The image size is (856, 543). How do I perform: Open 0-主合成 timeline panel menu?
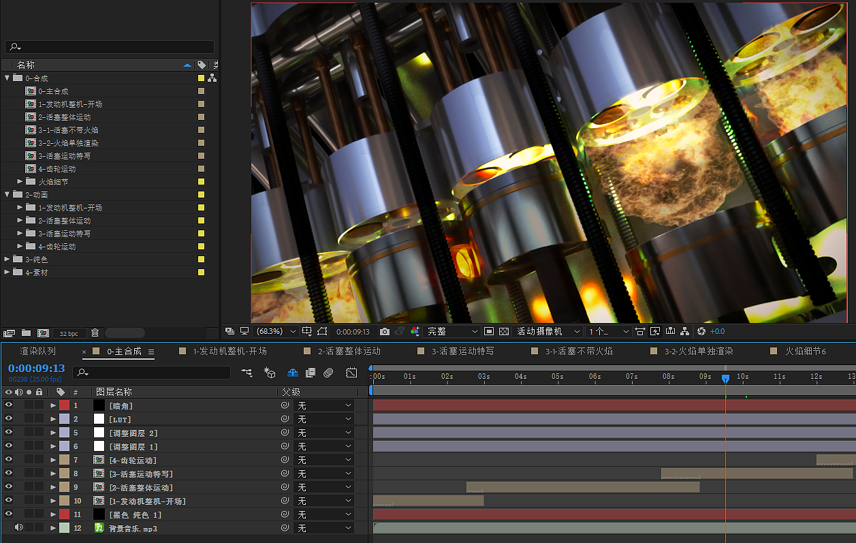pos(151,352)
